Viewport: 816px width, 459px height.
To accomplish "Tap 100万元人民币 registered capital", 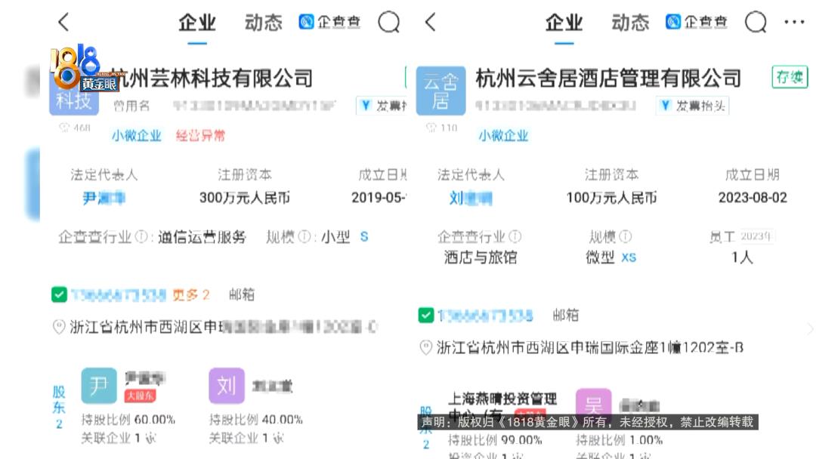I will pos(611,198).
